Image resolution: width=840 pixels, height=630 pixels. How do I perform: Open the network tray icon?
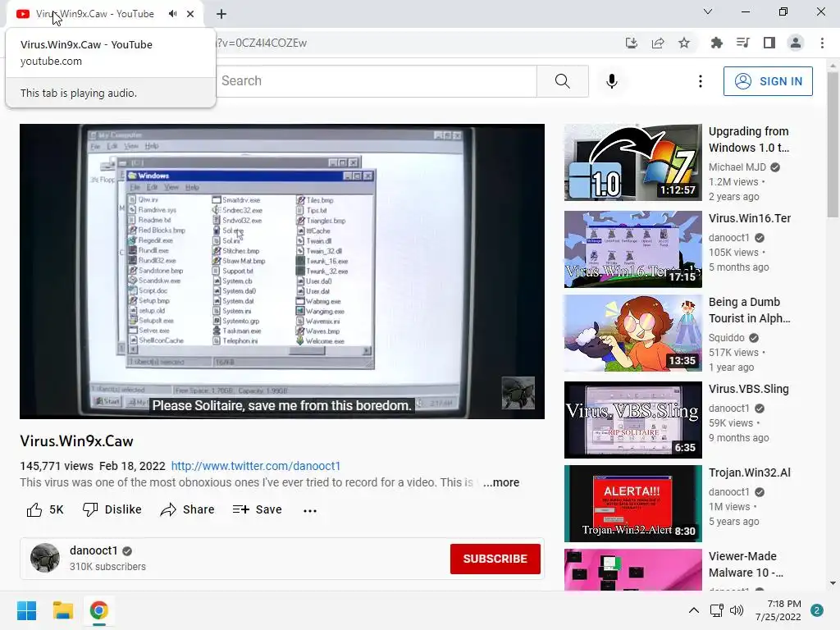716,610
